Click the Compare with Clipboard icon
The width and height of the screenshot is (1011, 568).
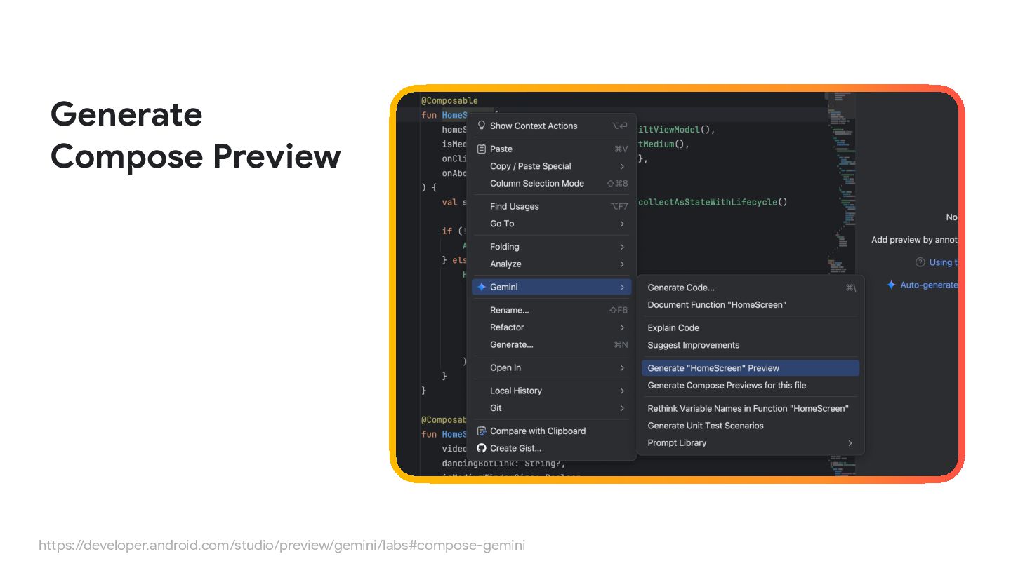coord(481,431)
